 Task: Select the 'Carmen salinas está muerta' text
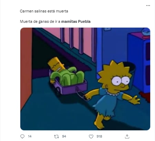[x=44, y=11]
